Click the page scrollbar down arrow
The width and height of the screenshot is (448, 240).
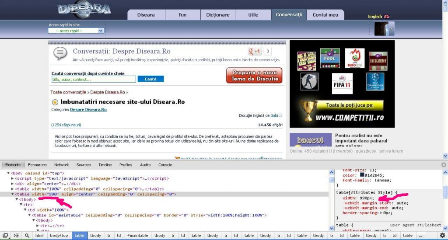coord(445,156)
